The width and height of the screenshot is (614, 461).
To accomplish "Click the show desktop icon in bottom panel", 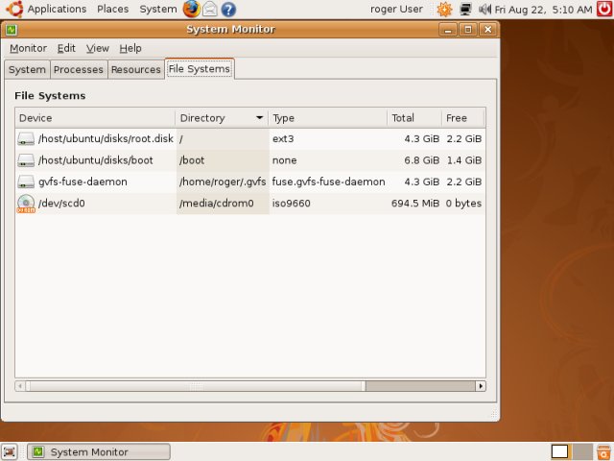I will click(10, 452).
